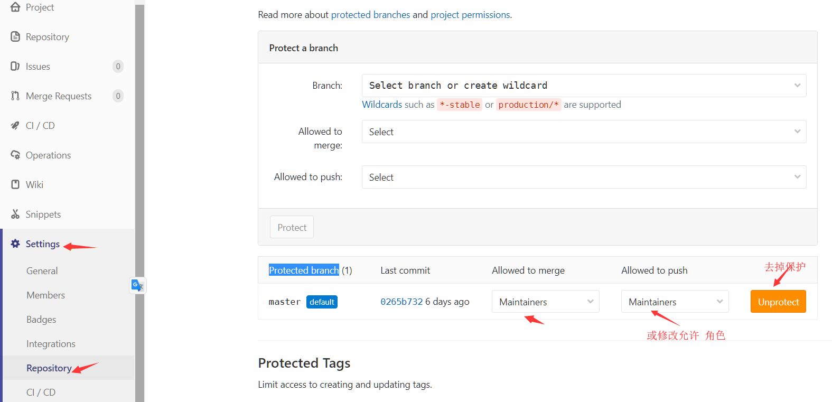Expand the Allowed to merge Select dropdown
The width and height of the screenshot is (832, 402).
click(x=584, y=132)
